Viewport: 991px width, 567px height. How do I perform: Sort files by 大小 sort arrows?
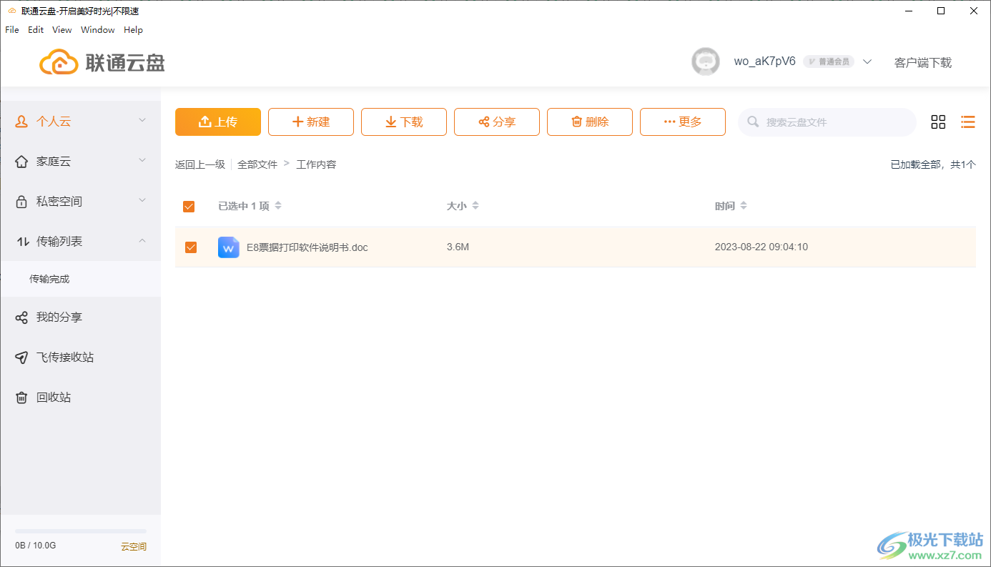[475, 206]
